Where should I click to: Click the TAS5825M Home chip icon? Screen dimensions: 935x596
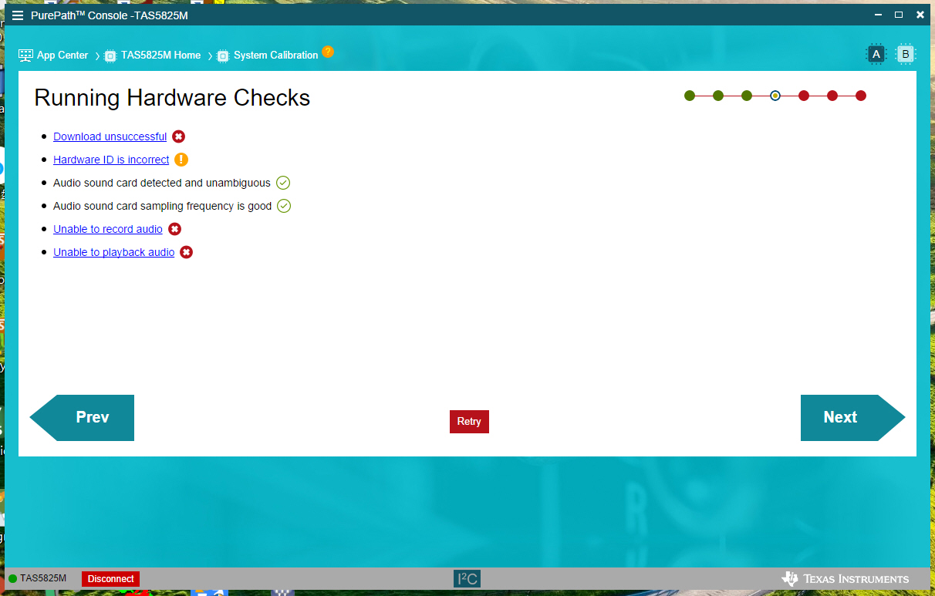(x=110, y=56)
